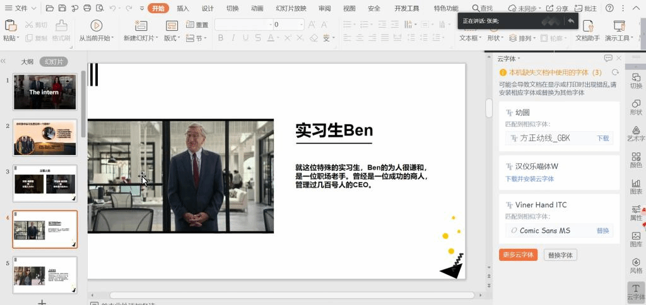This screenshot has height=305, width=646.
Task: Click the font size box showing 0
Action: click(x=289, y=25)
